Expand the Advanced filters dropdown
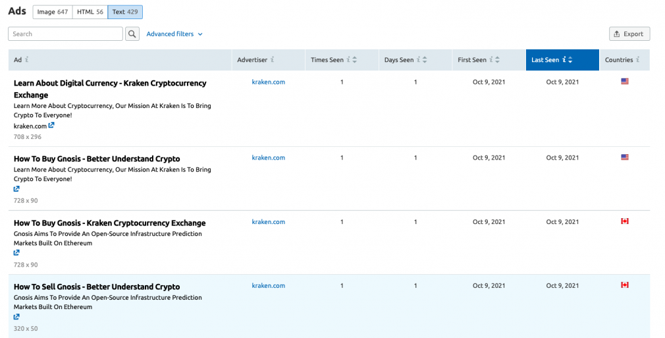Viewport: 665px width, 338px height. pyautogui.click(x=174, y=34)
